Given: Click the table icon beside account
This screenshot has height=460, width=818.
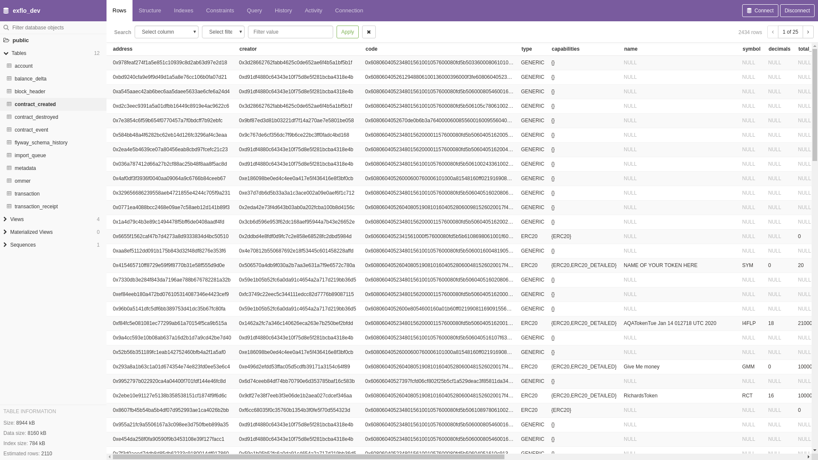Looking at the screenshot, I should (9, 66).
